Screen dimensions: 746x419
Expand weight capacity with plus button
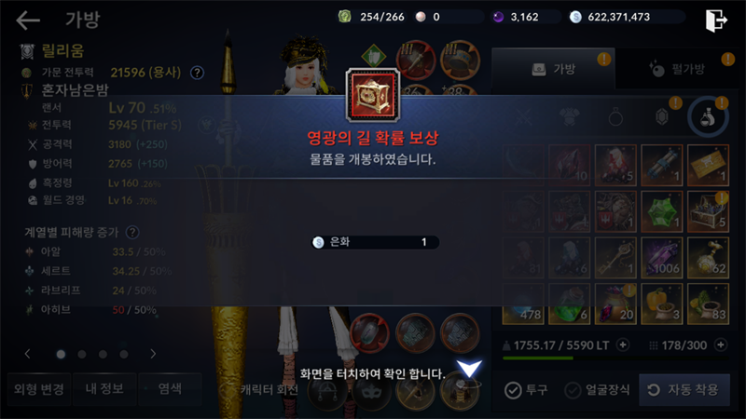click(x=622, y=345)
